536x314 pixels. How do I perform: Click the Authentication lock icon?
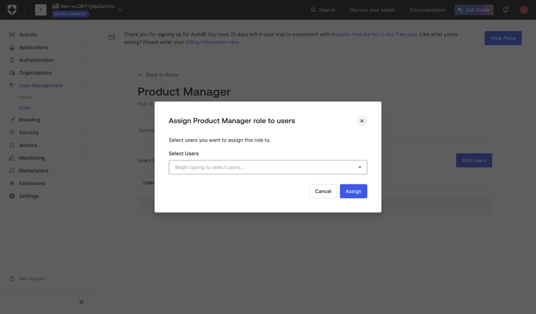[12, 60]
